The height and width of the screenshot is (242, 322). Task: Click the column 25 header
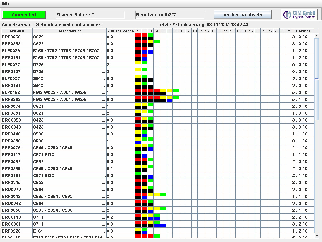[x=289, y=31]
